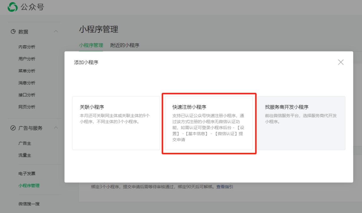Select 小程序管理 in the sidebar
The width and height of the screenshot is (362, 213).
[x=29, y=186]
